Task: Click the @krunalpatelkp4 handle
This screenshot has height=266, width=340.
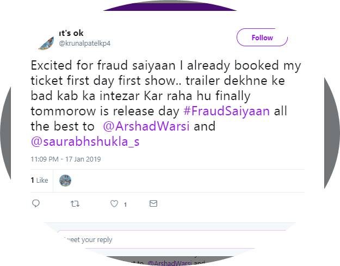Action: (x=84, y=43)
